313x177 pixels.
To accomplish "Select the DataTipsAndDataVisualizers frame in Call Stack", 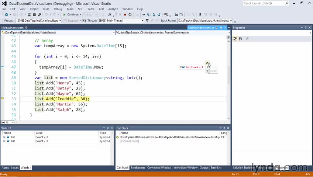I will (x=170, y=137).
